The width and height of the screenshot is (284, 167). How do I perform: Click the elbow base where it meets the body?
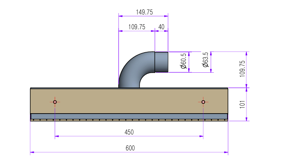click(x=129, y=87)
